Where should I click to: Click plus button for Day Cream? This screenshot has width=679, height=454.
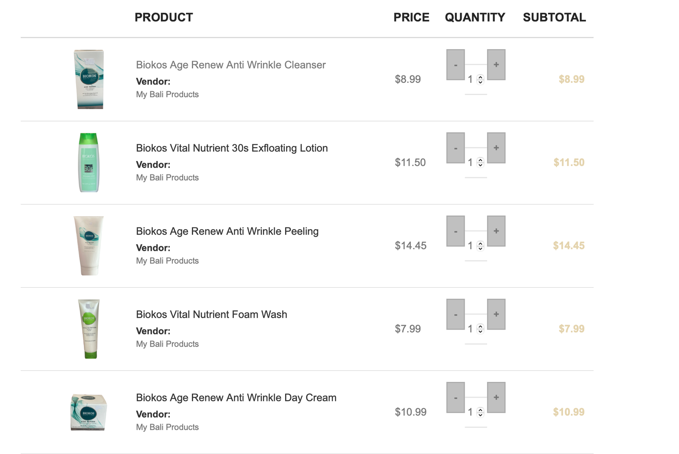coord(496,397)
